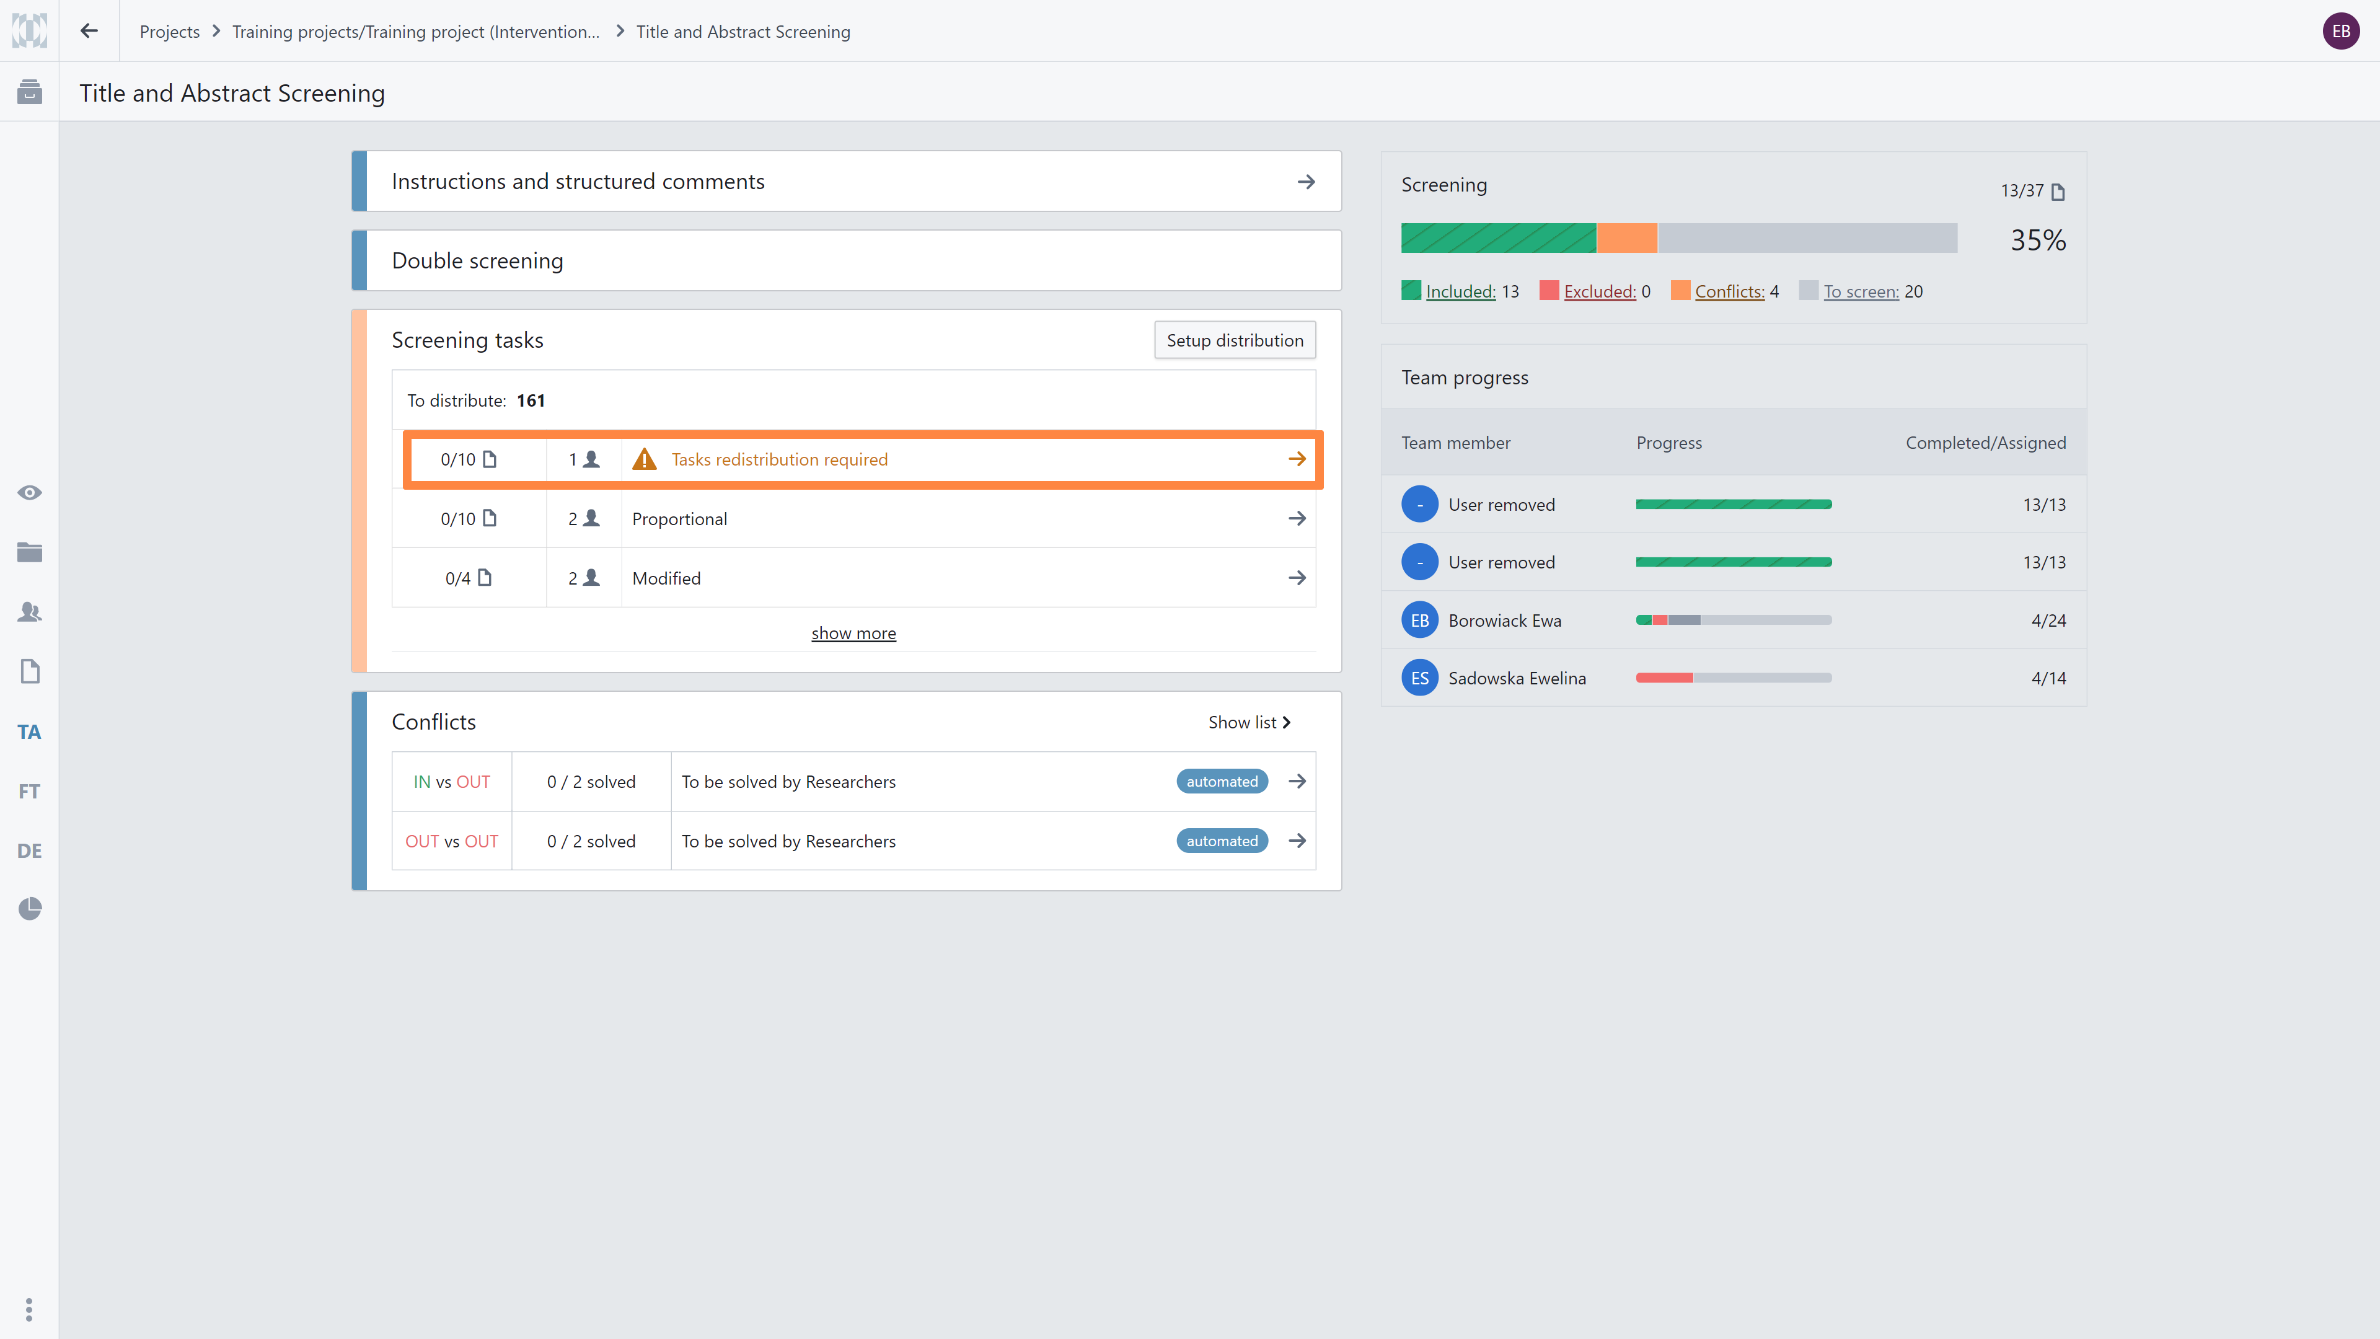Select Borowiack Ewa team member name
This screenshot has height=1339, width=2380.
[x=1505, y=621]
